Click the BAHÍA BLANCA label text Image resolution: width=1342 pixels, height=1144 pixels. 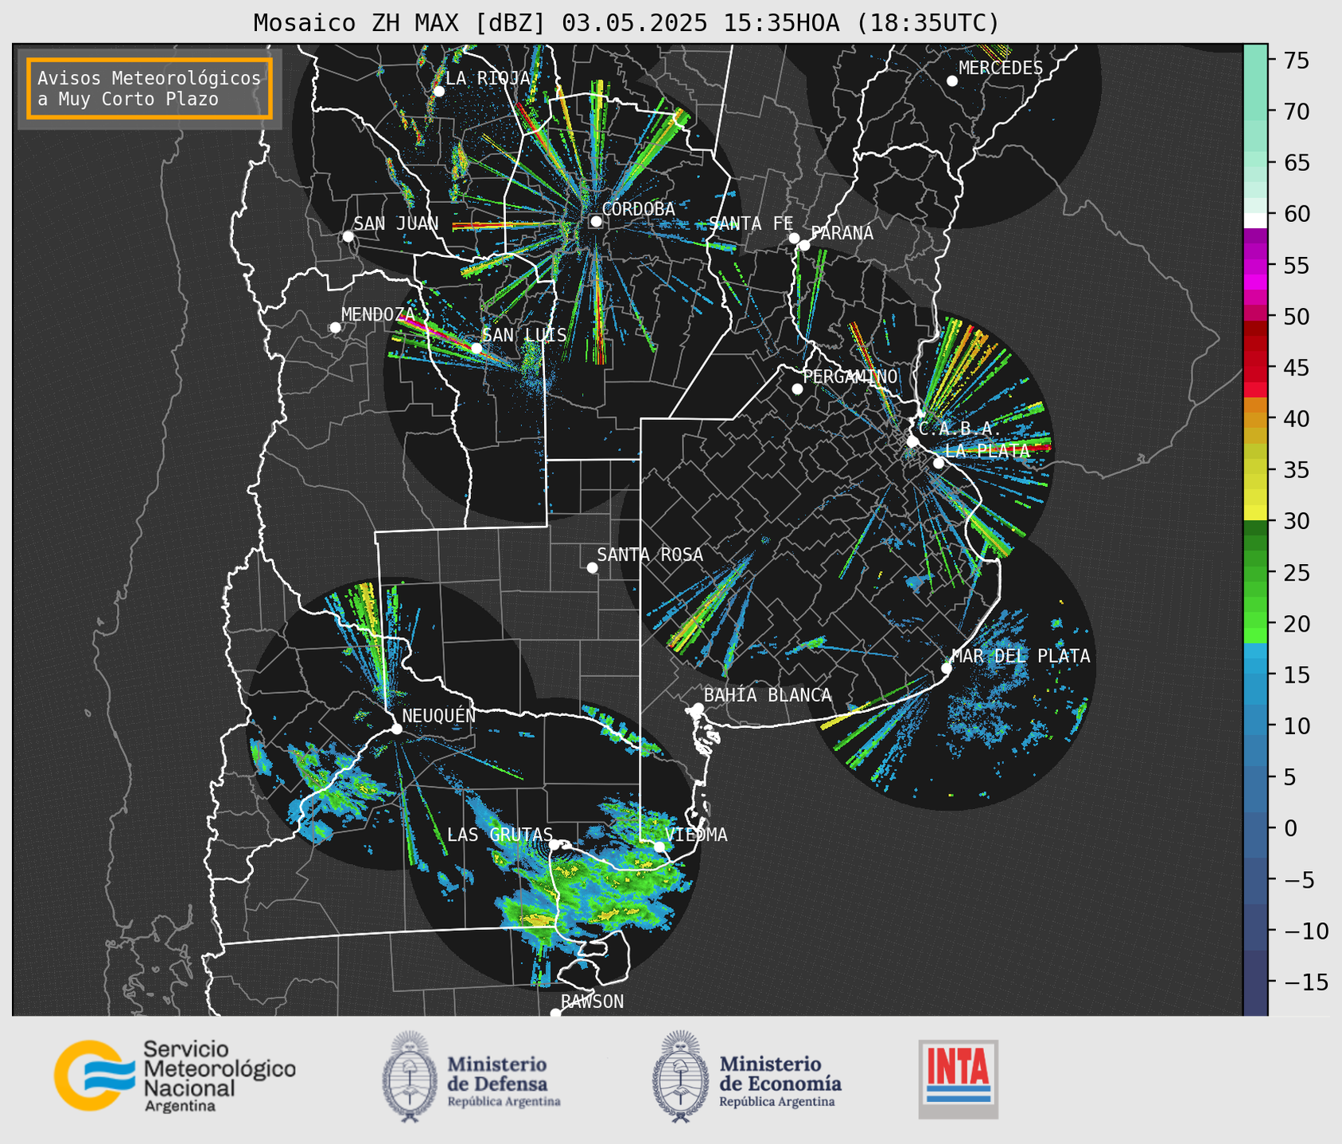click(x=768, y=695)
